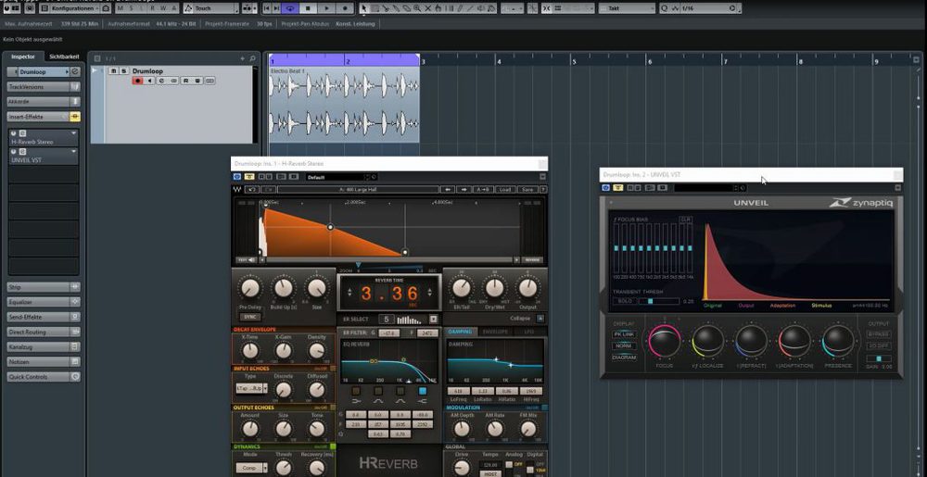Switch to the Damping tab in H-Reverb
Viewport: 927px width, 477px height.
[x=460, y=332]
